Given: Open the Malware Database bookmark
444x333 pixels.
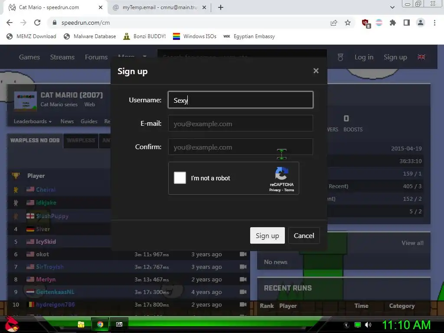Looking at the screenshot, I should [x=90, y=36].
